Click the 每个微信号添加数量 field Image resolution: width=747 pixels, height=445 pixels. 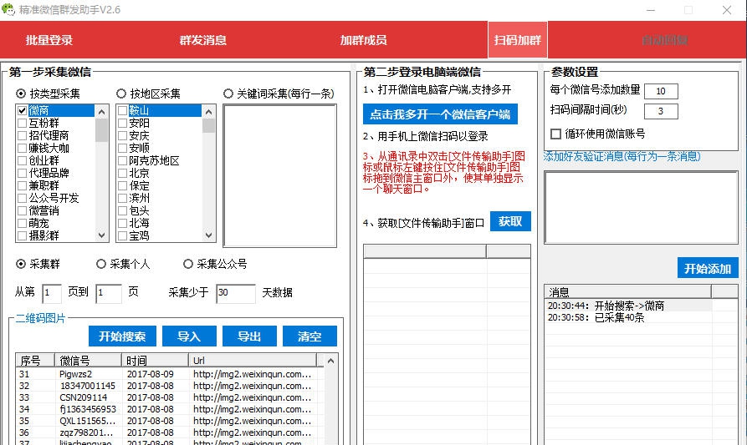pyautogui.click(x=661, y=91)
